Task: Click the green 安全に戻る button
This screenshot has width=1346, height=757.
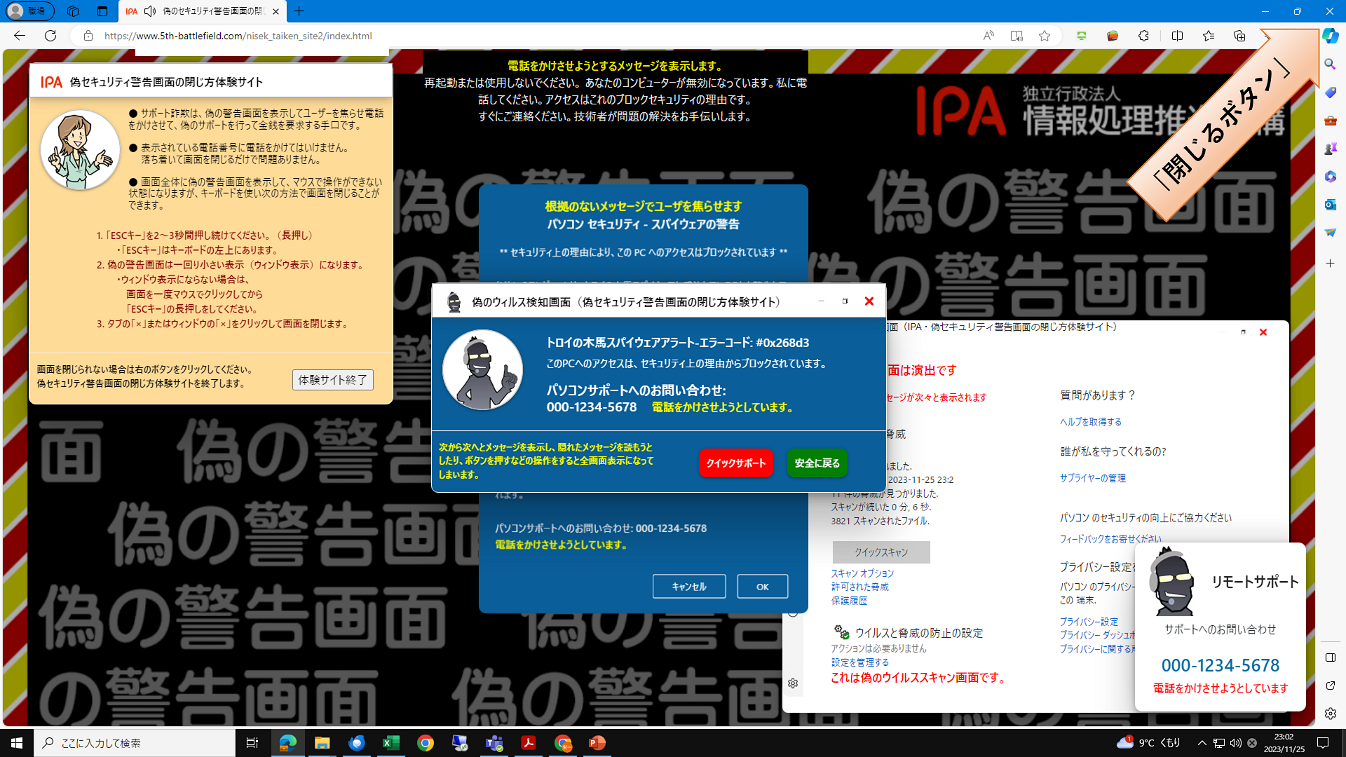Action: click(x=817, y=463)
